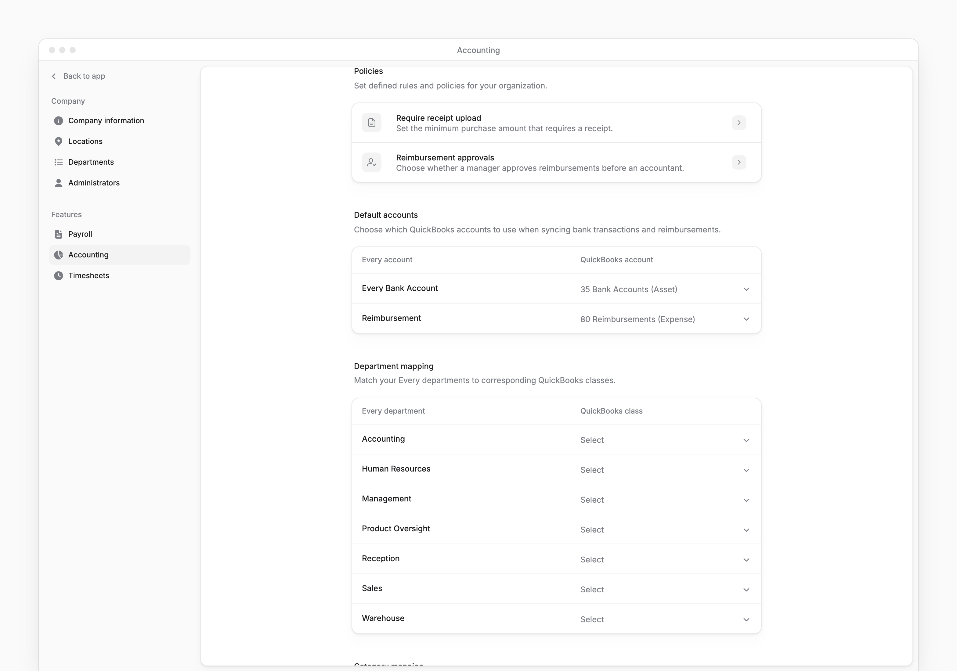Click the Company information info icon
This screenshot has height=671, width=957.
pyautogui.click(x=59, y=121)
